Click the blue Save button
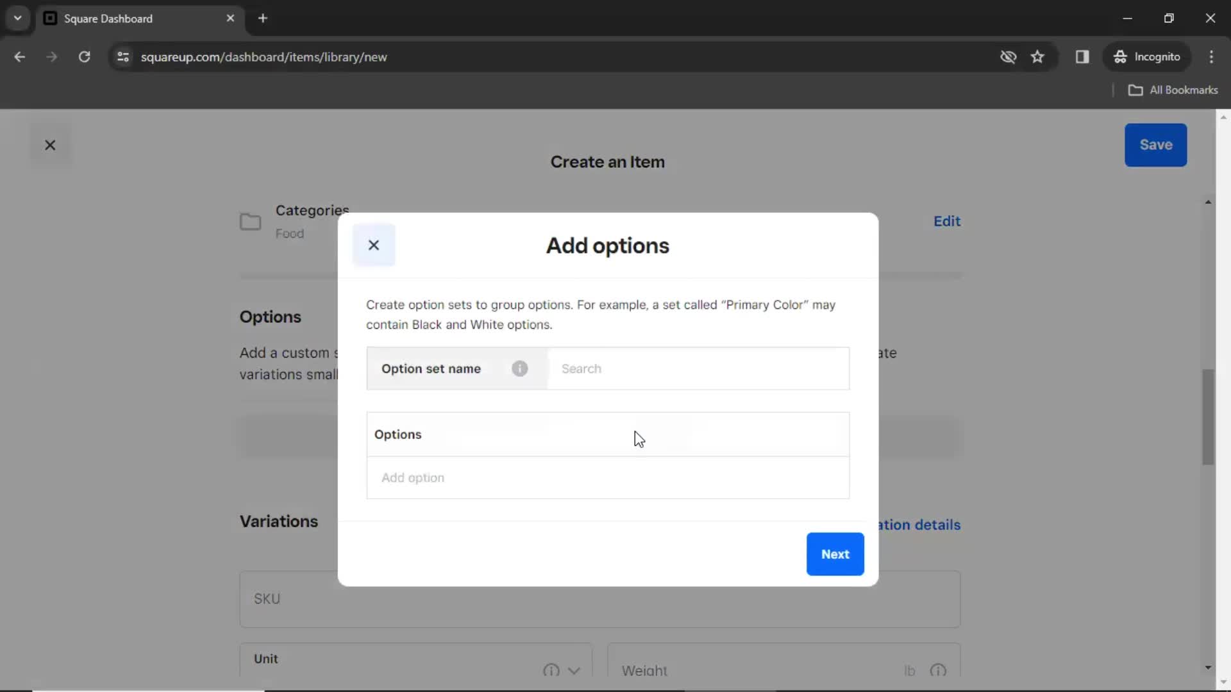Viewport: 1231px width, 692px height. [x=1155, y=145]
